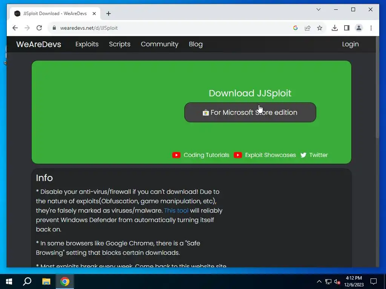Follow the 'This tool' hyperlink

[x=176, y=211]
